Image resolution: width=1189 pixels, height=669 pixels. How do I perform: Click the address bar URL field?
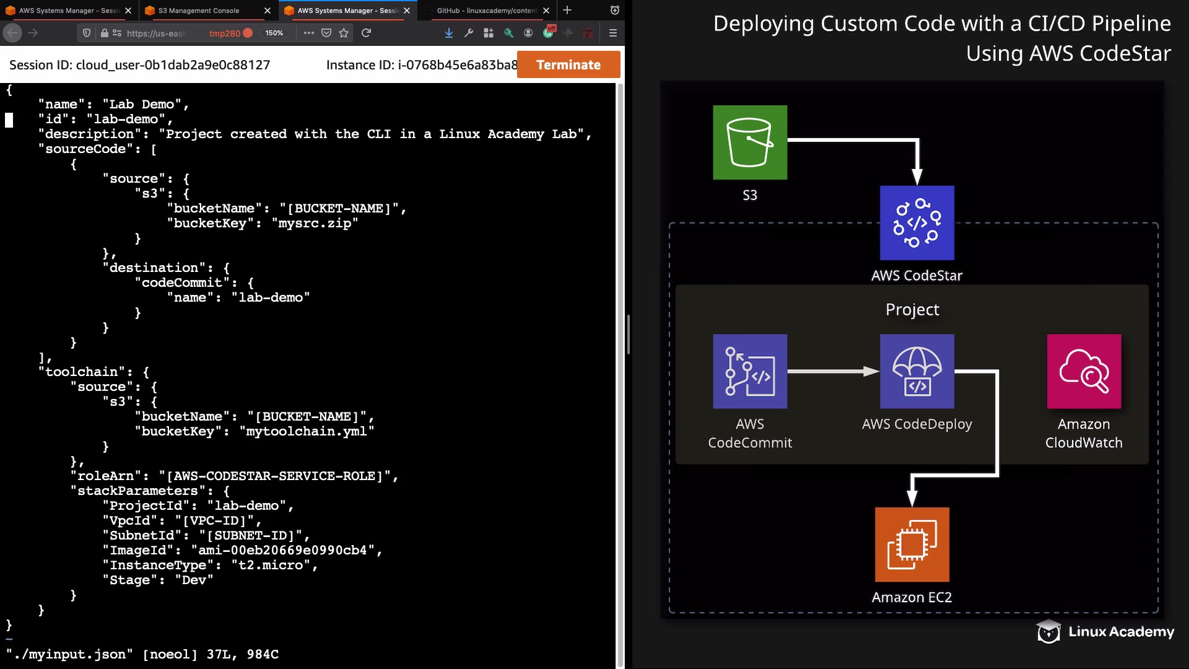(156, 33)
